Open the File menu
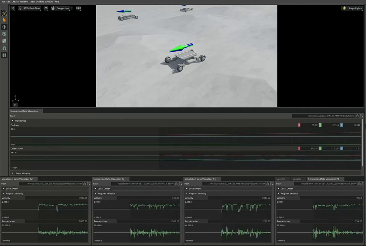Viewport: 366px width, 246px height. 3,2
